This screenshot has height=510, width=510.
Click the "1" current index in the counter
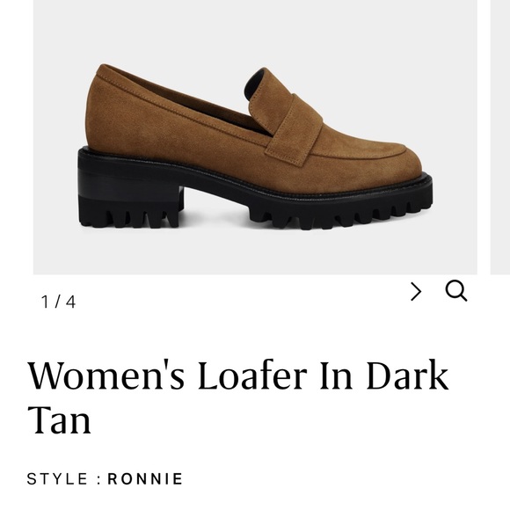coord(45,302)
